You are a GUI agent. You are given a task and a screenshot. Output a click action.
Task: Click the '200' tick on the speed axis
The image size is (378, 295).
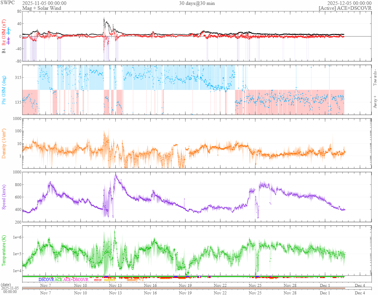18,222
